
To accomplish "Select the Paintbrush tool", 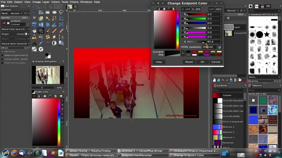I will (48, 31).
